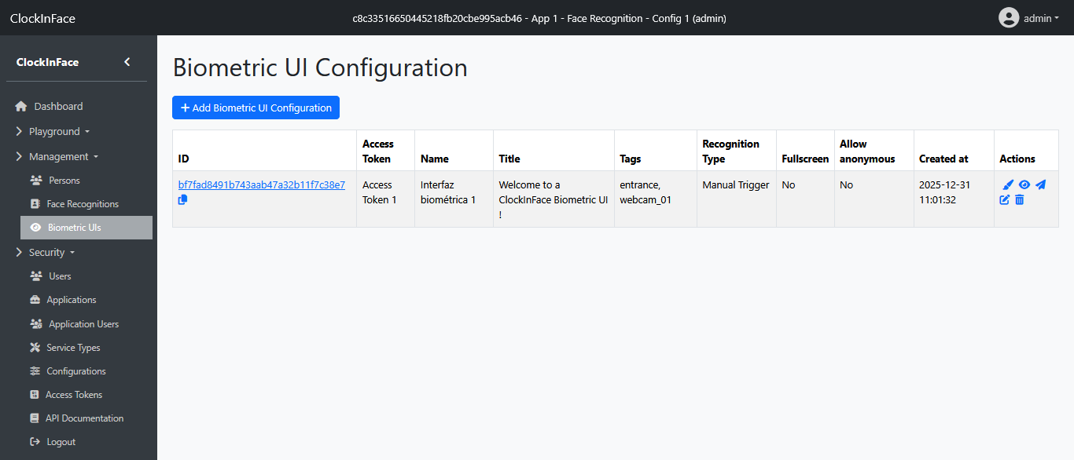Screen dimensions: 1074x460
Task: Click the admin user avatar icon
Action: (x=1009, y=17)
